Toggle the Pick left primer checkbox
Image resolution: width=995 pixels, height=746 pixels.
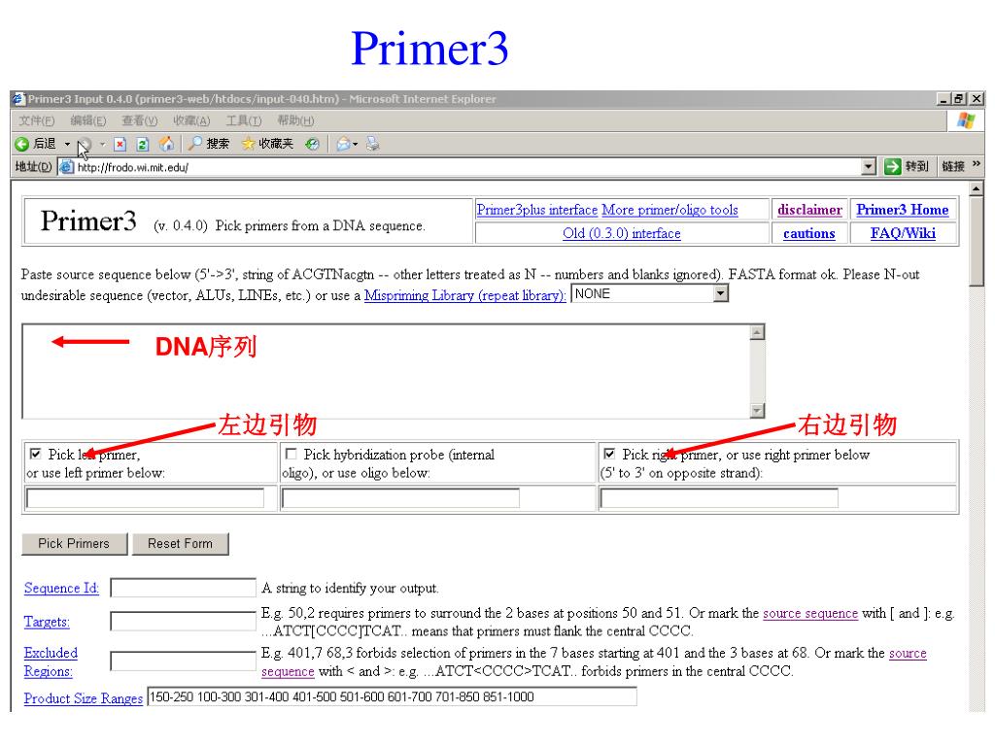[x=36, y=454]
